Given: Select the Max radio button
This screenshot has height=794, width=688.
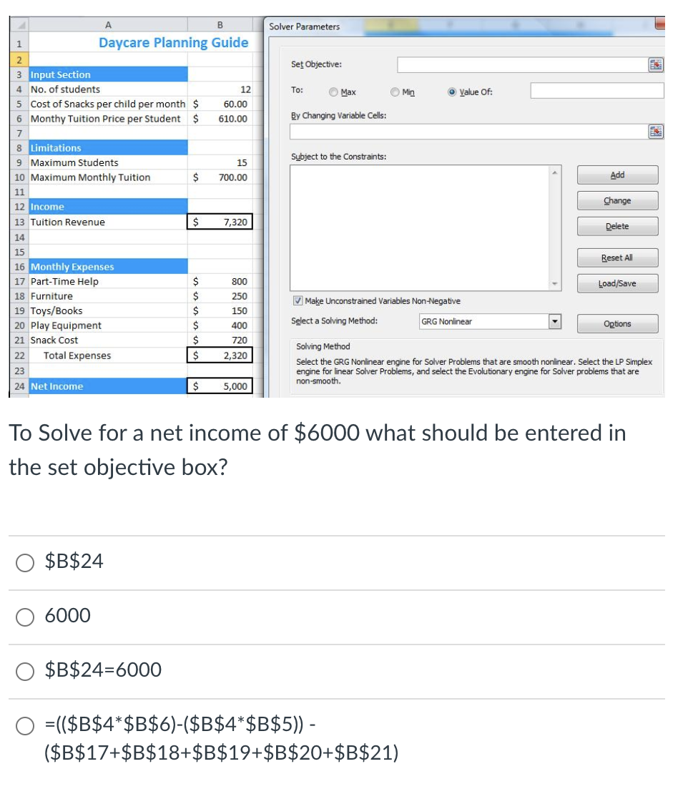Looking at the screenshot, I should (x=333, y=92).
